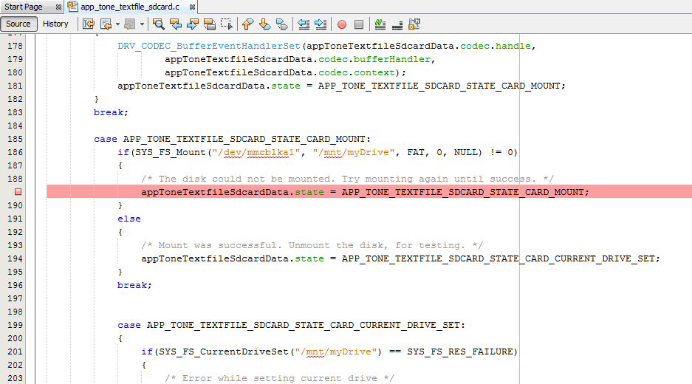Stop macro recording square button
This screenshot has width=692, height=384.
coord(359,24)
